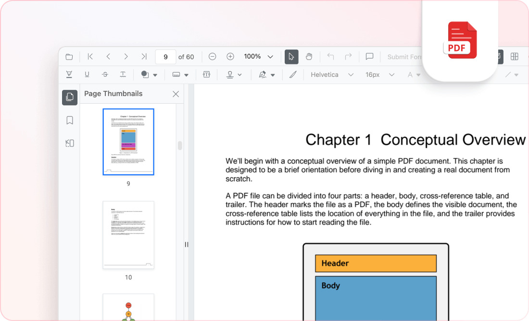Click the Submit Form button
The width and height of the screenshot is (529, 321).
[404, 57]
